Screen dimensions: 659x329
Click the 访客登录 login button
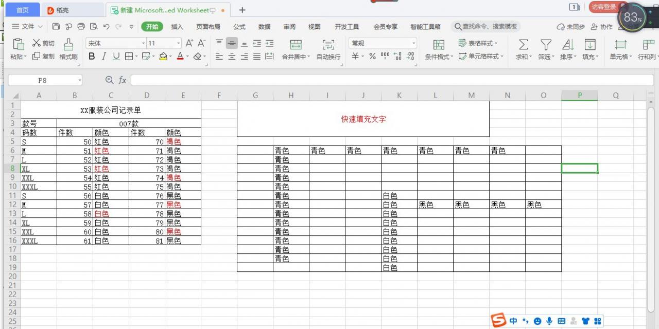(604, 7)
